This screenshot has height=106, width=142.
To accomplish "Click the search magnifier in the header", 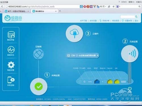I will (136, 17).
